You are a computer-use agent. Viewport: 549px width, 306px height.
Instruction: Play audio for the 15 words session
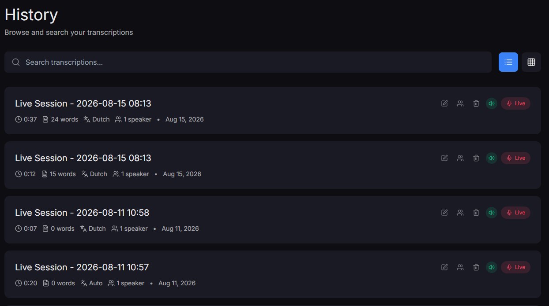pos(492,158)
